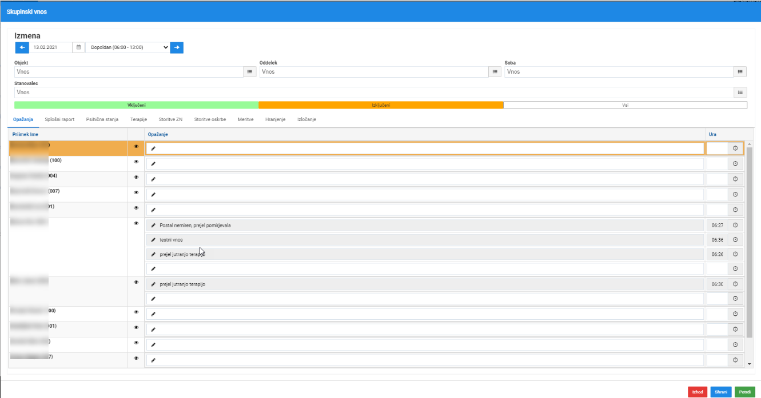761x398 pixels.
Task: Show only Izključeni residents
Action: 381,105
